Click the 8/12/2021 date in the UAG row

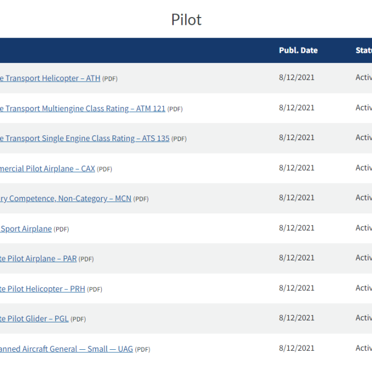pos(297,348)
